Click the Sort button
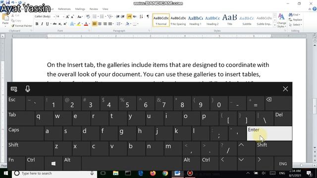 pyautogui.click(x=141, y=16)
